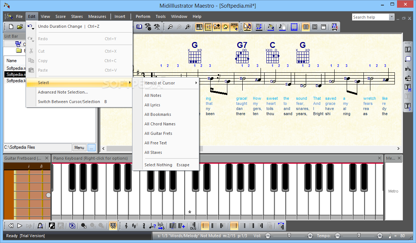The width and height of the screenshot is (416, 243).
Task: Click the metronome icon in bottom toolbar
Action: [40, 226]
